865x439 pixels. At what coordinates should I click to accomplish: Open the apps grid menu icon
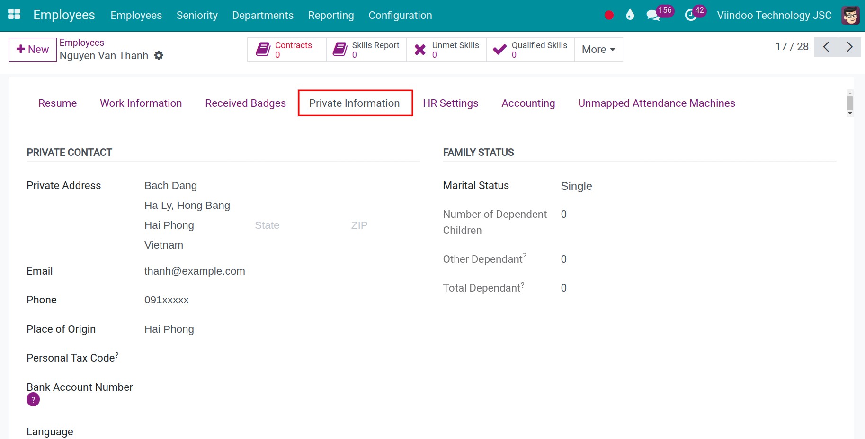click(x=14, y=14)
